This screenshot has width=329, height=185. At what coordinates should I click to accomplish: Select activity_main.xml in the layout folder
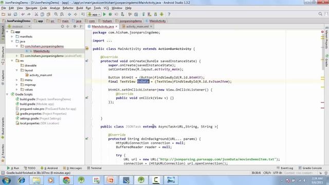[x=41, y=75]
